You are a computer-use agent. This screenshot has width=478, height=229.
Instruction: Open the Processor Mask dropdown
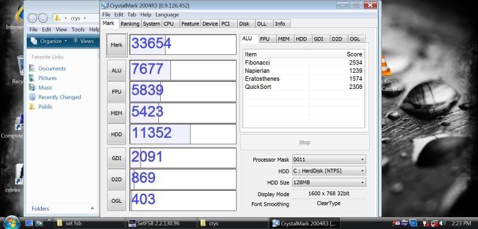pos(329,159)
